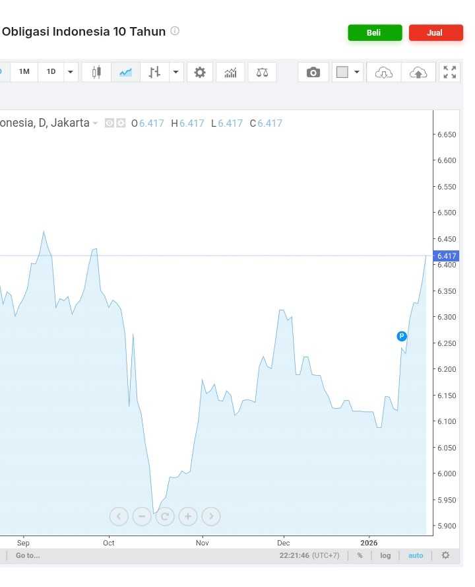The height and width of the screenshot is (587, 475).
Task: Toggle percent scale mode
Action: tap(360, 555)
